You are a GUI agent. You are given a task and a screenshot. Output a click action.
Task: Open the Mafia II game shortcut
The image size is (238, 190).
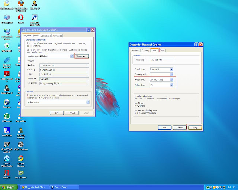point(7,174)
